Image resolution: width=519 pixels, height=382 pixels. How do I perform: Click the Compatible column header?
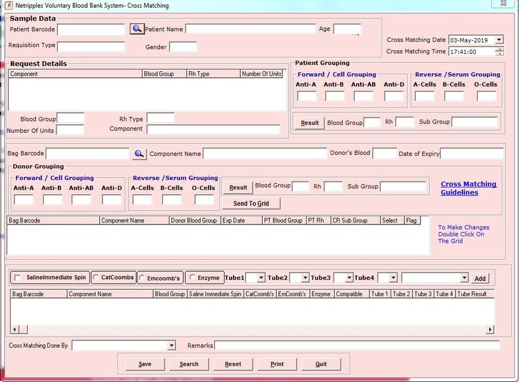[352, 294]
